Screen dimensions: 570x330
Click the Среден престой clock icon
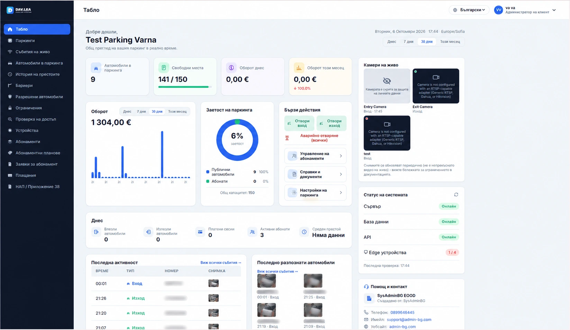[x=304, y=232]
